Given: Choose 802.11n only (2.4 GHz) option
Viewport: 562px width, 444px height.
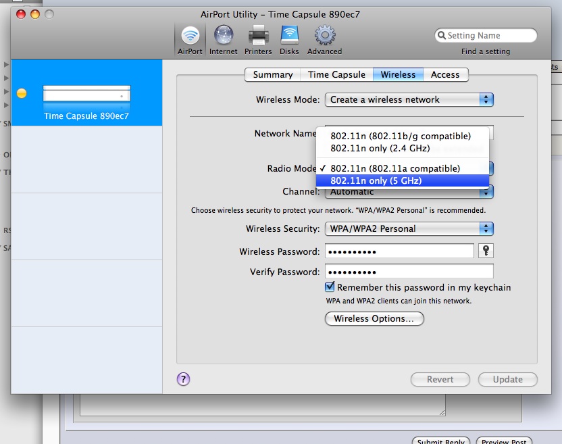Looking at the screenshot, I should click(x=403, y=148).
